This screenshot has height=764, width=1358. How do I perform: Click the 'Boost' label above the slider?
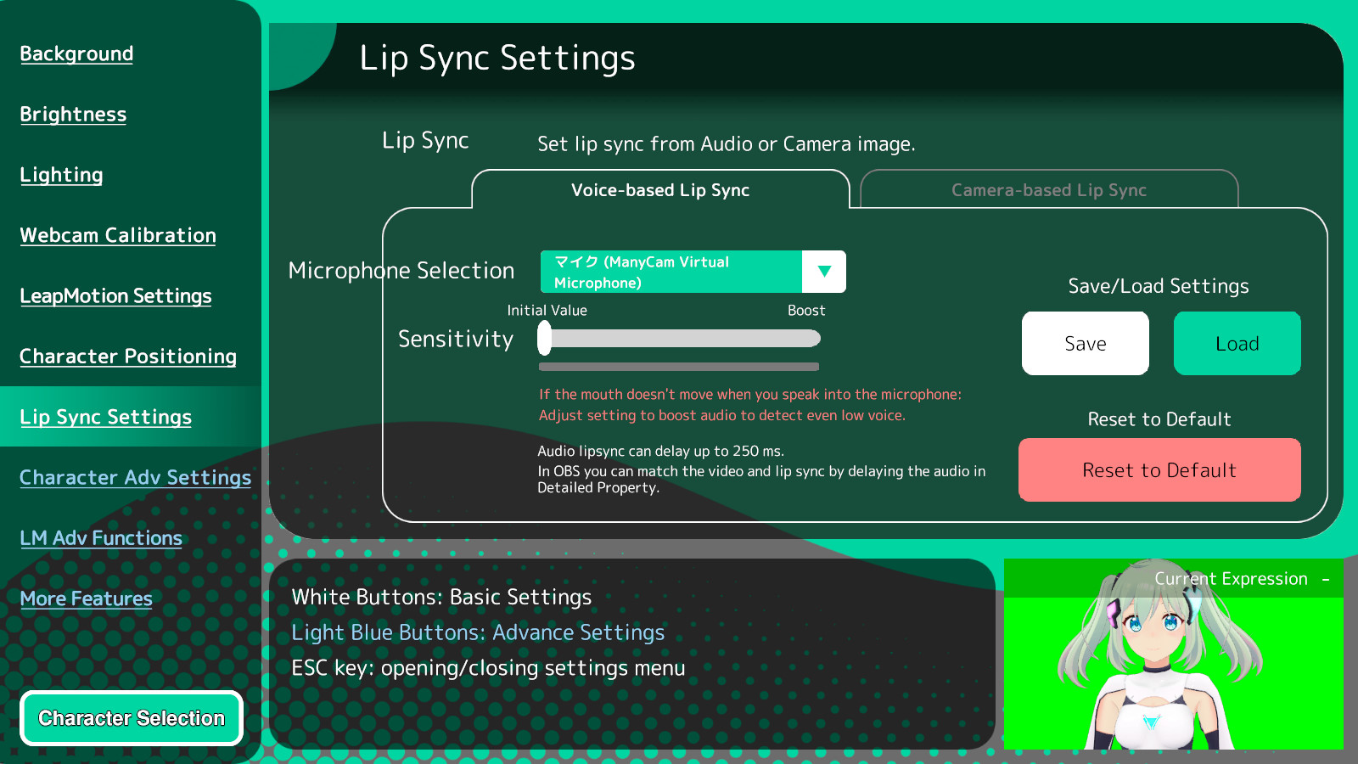tap(806, 311)
